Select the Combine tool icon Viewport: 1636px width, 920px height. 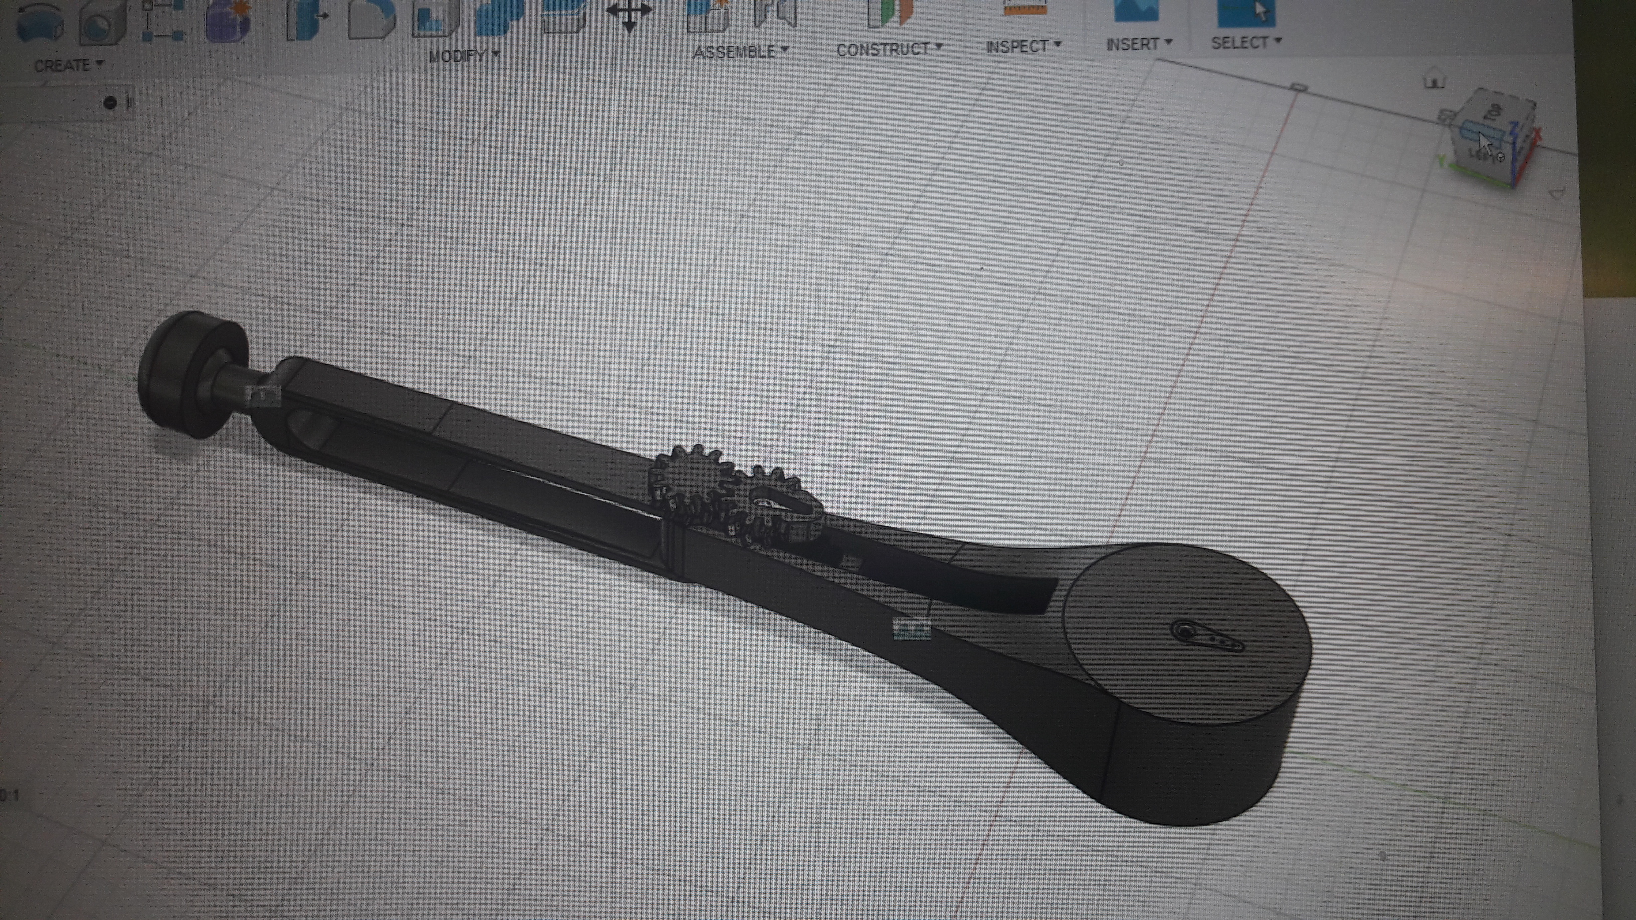[500, 17]
